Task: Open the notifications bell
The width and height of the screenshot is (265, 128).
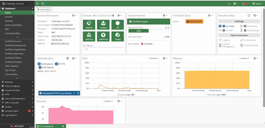Action: 245,4
